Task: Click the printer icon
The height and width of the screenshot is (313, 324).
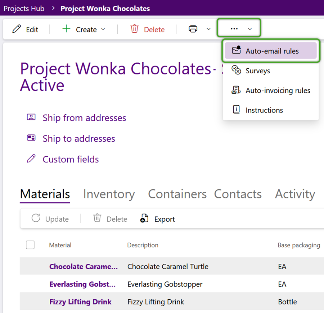Action: point(193,29)
